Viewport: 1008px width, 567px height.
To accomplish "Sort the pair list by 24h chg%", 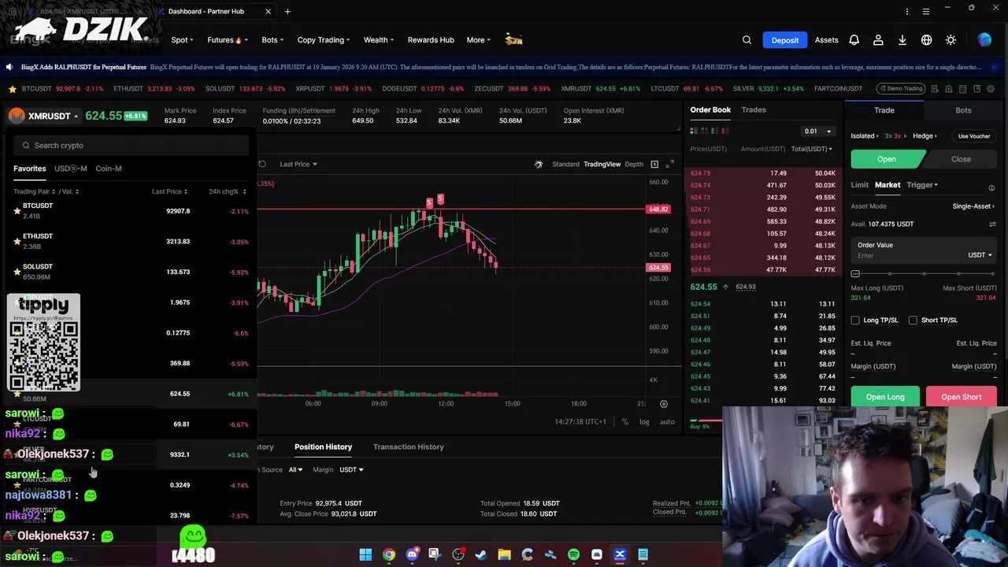I will click(227, 191).
